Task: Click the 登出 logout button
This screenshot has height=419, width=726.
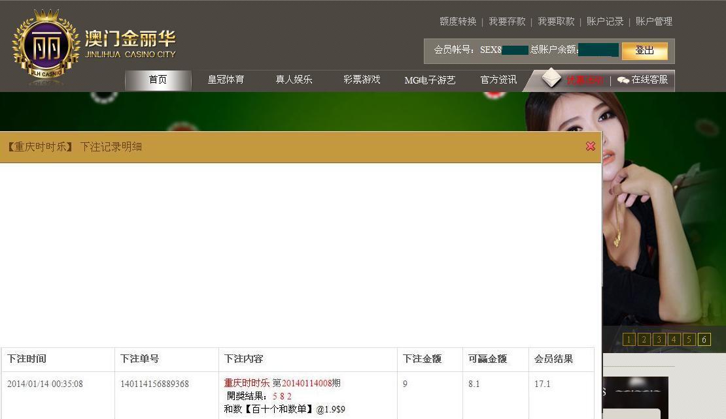Action: click(645, 50)
